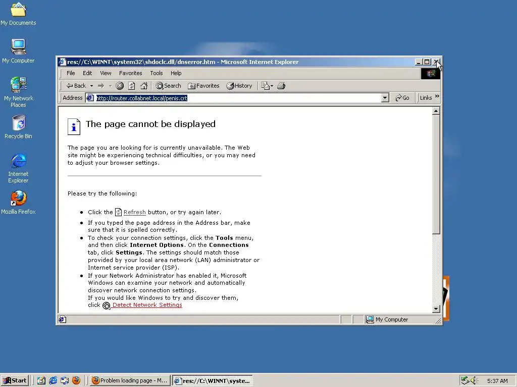Click the IE title bar icon
Image resolution: width=517 pixels, height=387 pixels.
tap(62, 62)
